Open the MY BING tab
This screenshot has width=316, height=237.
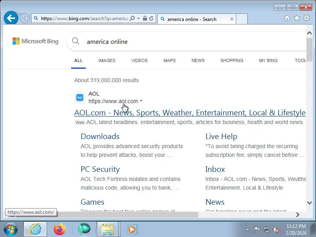coord(268,60)
